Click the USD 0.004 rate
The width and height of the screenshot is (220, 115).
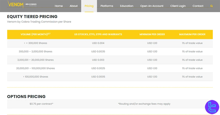click(98, 43)
